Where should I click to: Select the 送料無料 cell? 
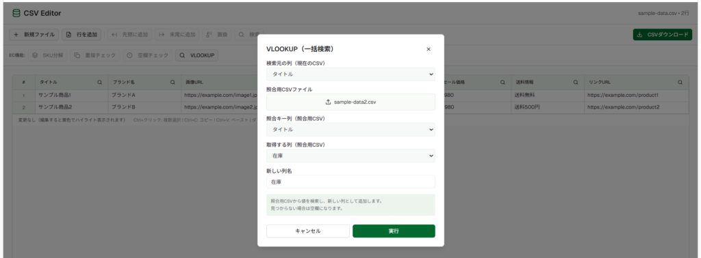547,96
